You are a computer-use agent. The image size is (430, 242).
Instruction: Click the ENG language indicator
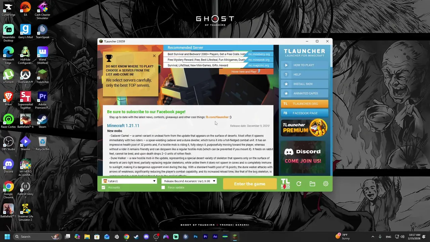(x=388, y=237)
